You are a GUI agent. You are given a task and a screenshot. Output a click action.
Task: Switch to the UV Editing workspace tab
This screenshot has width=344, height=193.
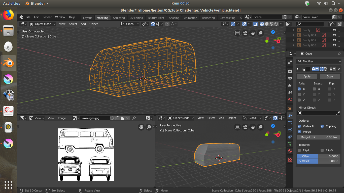coord(136,18)
